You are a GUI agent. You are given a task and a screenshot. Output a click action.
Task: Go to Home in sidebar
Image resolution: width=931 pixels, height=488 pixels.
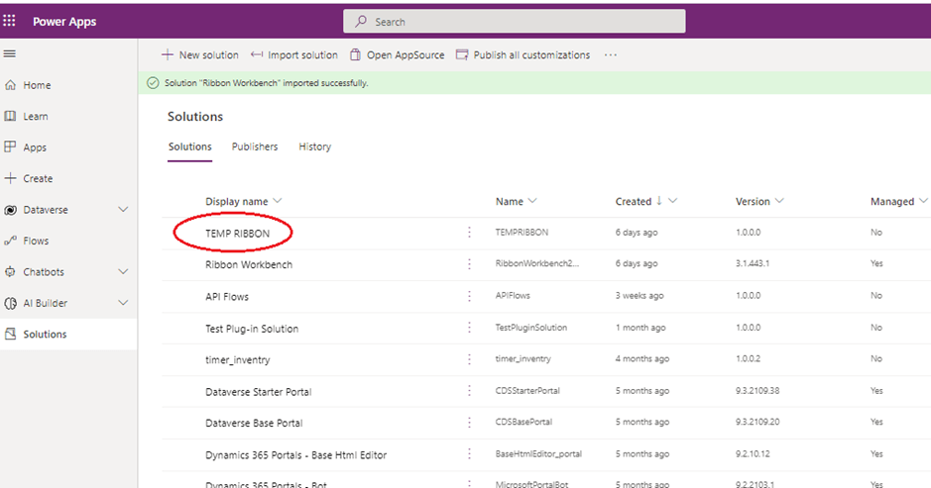[x=37, y=85]
